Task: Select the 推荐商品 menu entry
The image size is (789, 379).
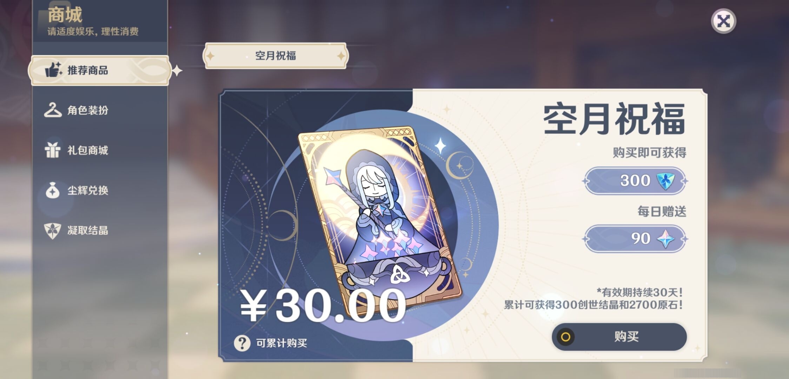Action: [x=100, y=70]
